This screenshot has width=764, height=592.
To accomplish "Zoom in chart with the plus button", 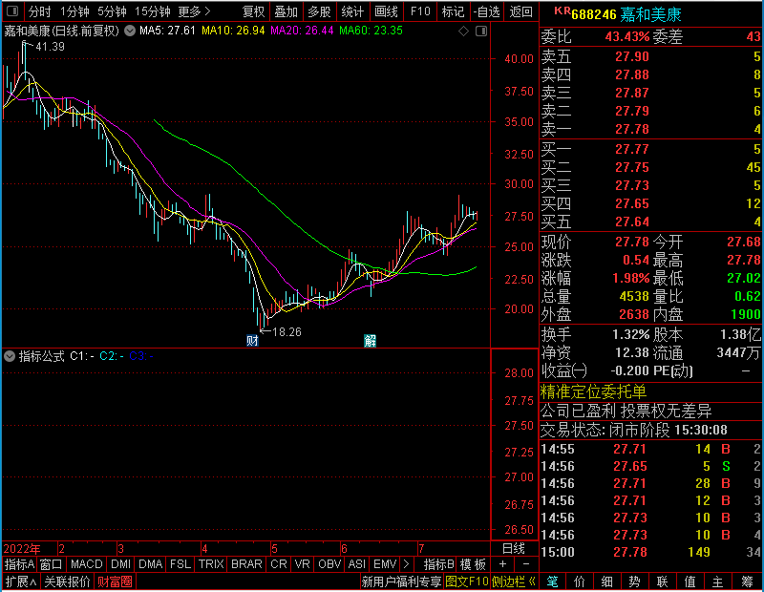I will 503,564.
